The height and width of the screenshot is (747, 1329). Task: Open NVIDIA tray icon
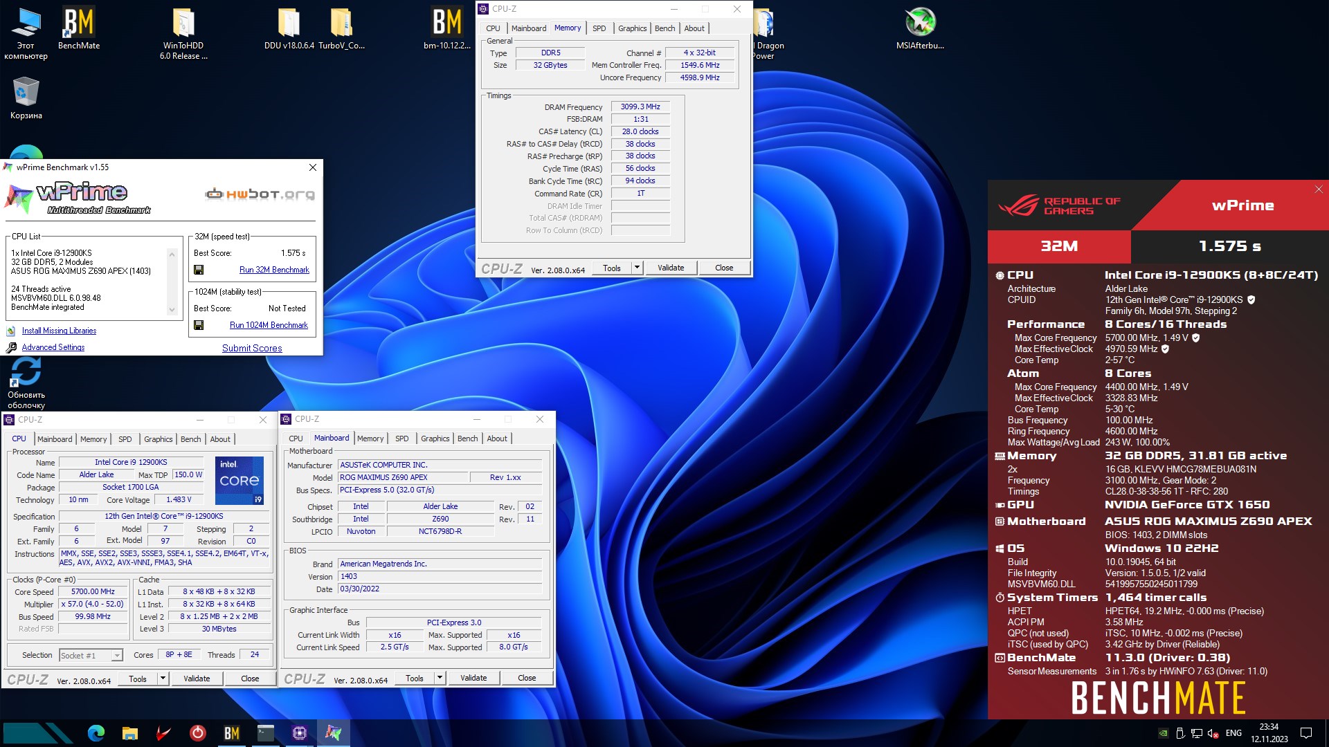click(x=1164, y=733)
